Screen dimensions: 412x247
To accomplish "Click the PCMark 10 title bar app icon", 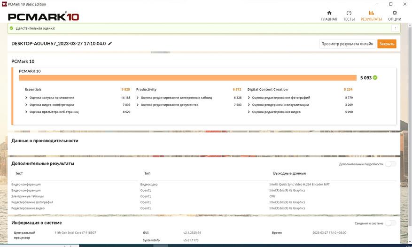I will pyautogui.click(x=4, y=4).
